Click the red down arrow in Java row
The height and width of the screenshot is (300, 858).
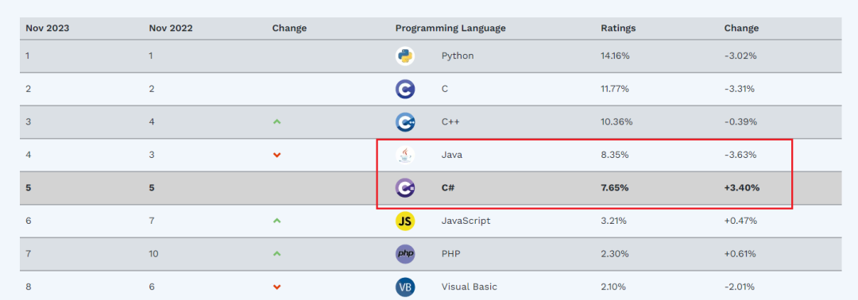click(277, 156)
